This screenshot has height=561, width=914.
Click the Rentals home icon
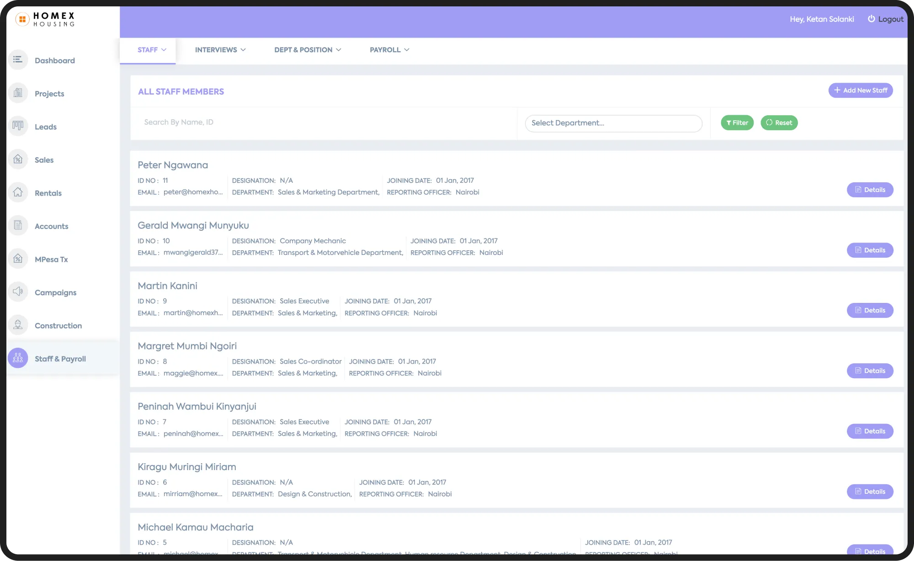tap(18, 192)
